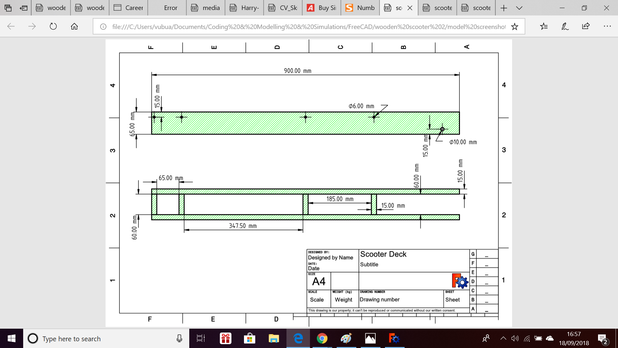Viewport: 618px width, 348px height.
Task: Switch to last 'scoote' PDF tab
Action: (476, 8)
